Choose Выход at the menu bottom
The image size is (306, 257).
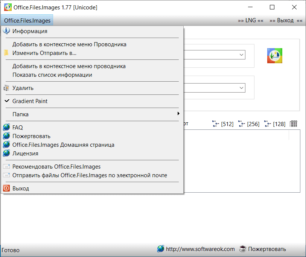[92, 189]
